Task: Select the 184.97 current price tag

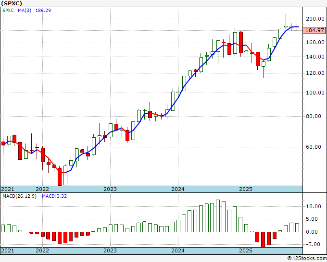Action: 314,30
